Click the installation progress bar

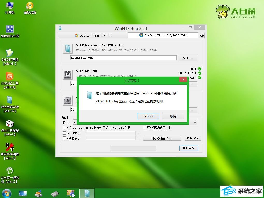pos(133,148)
